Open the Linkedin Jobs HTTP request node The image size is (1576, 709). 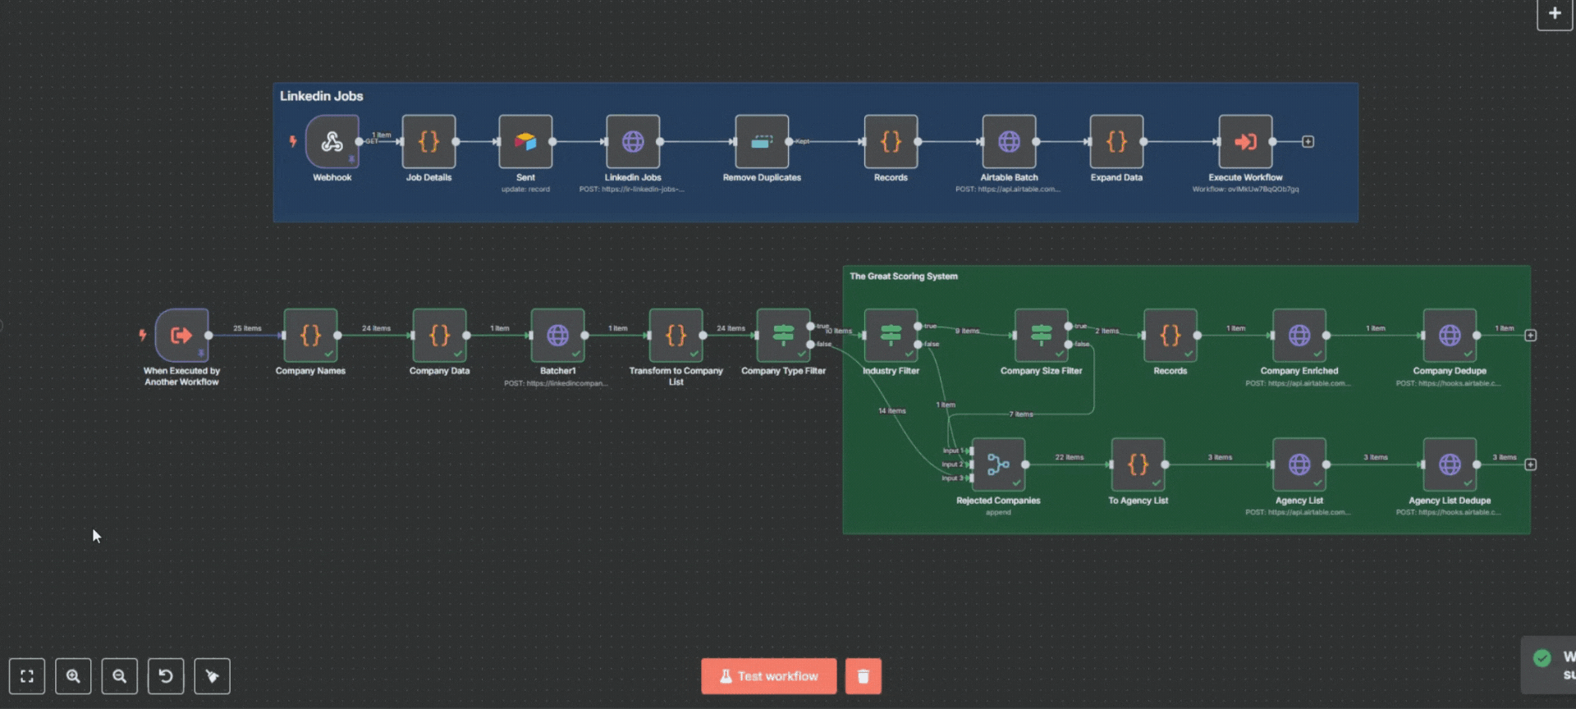[x=633, y=141]
